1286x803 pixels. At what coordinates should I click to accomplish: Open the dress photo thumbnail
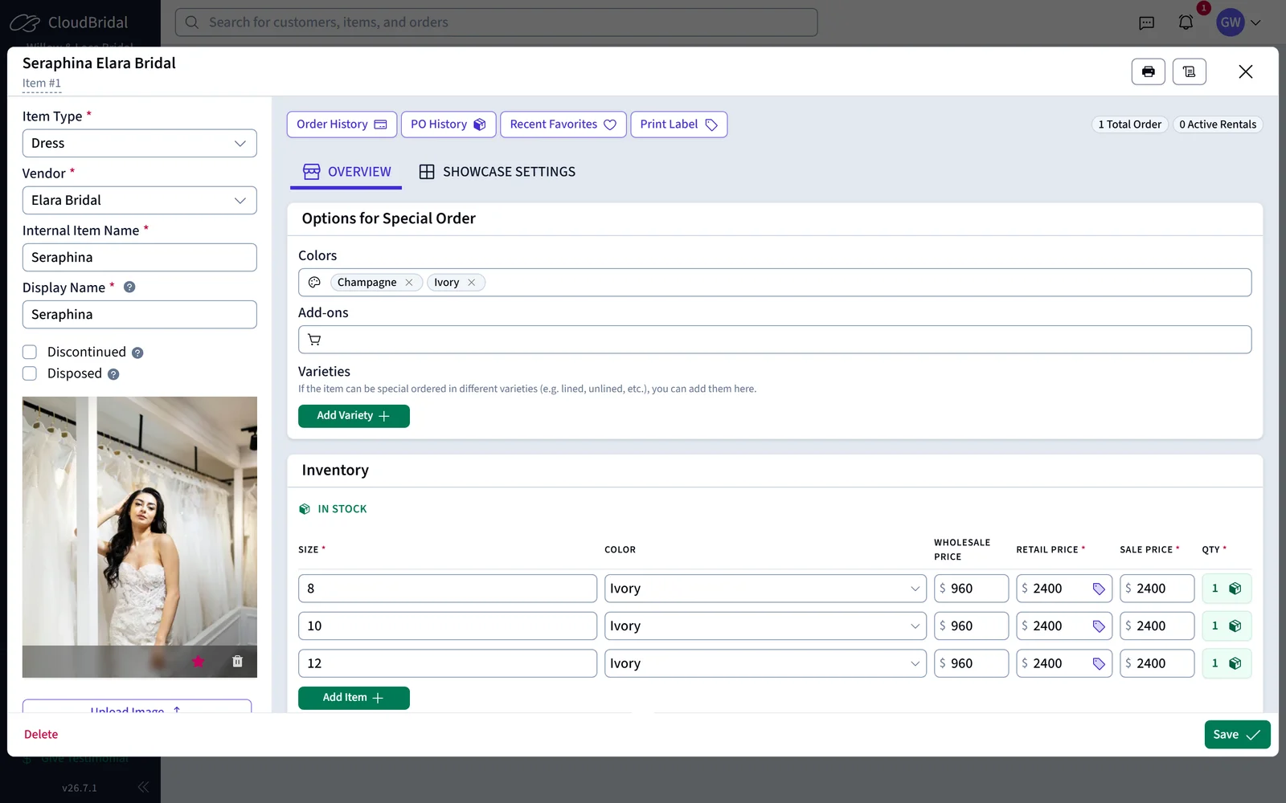coord(140,537)
